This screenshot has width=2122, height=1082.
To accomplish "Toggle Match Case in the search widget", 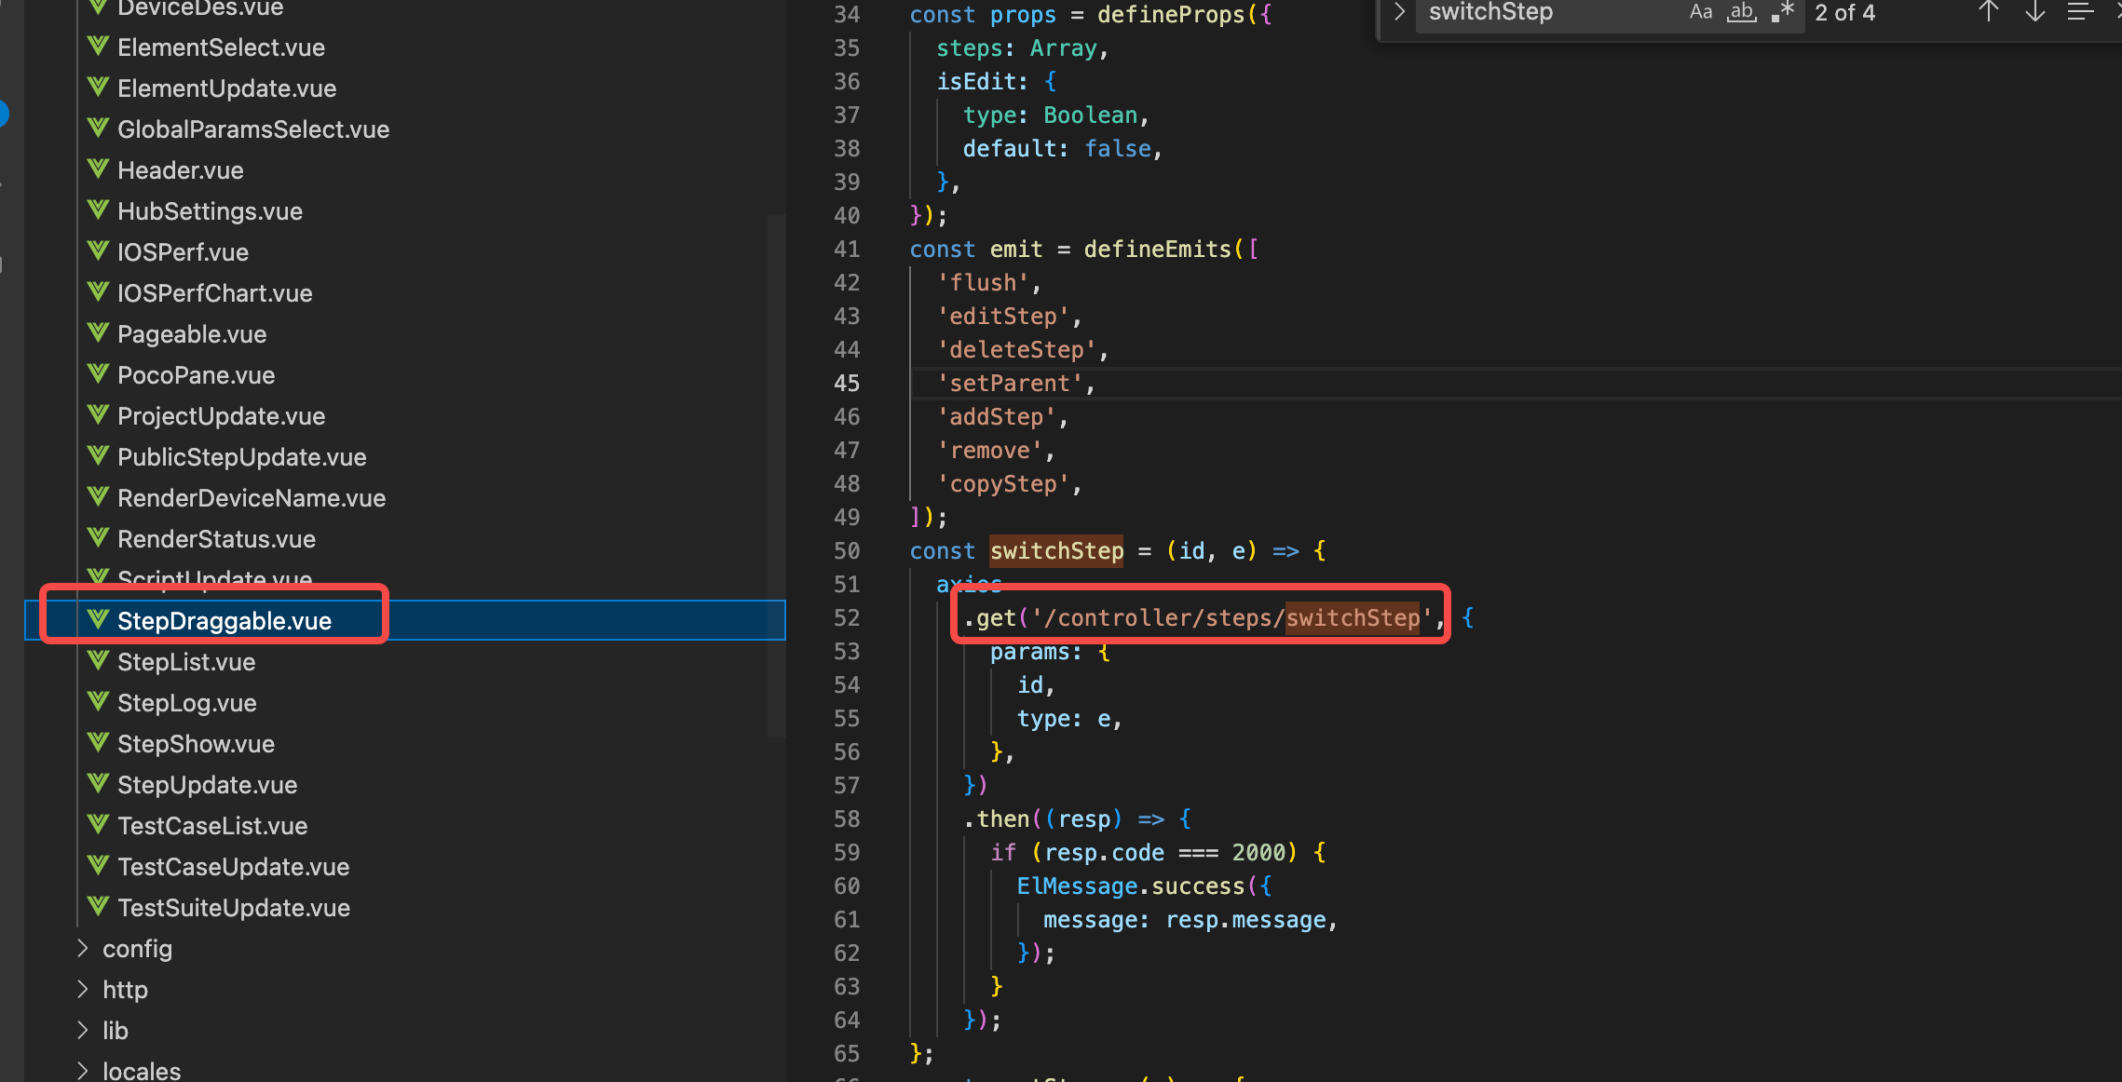I will [1701, 13].
